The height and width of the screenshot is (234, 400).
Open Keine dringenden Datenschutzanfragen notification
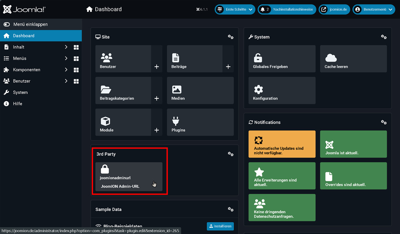click(x=282, y=207)
